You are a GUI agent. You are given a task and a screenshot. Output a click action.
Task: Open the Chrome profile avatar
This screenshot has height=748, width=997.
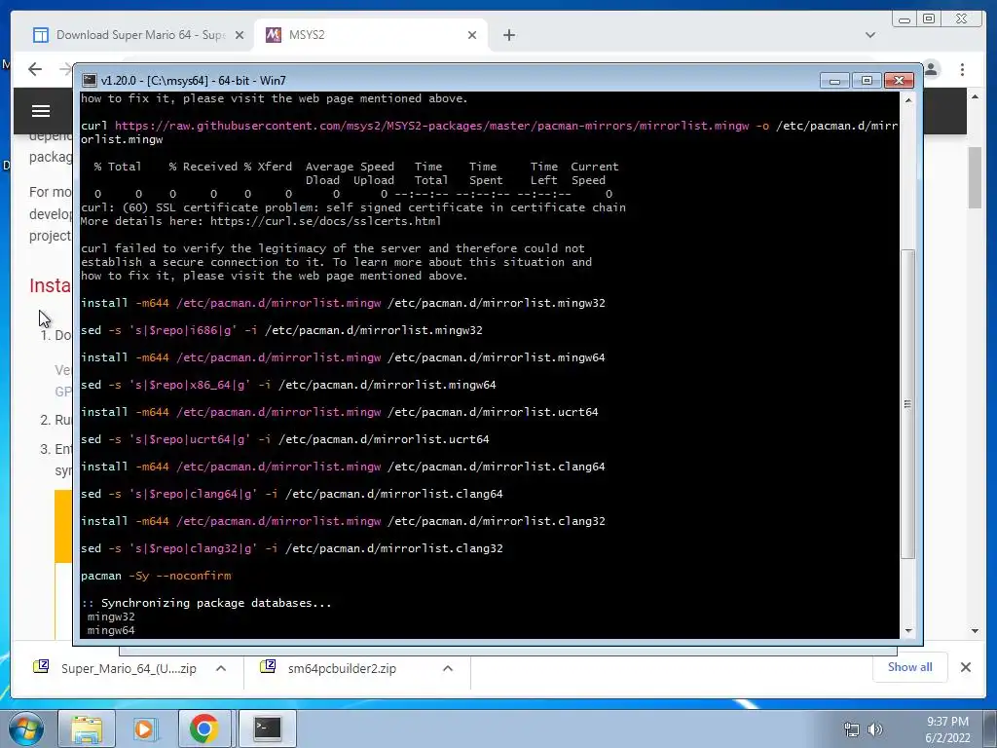pyautogui.click(x=932, y=69)
